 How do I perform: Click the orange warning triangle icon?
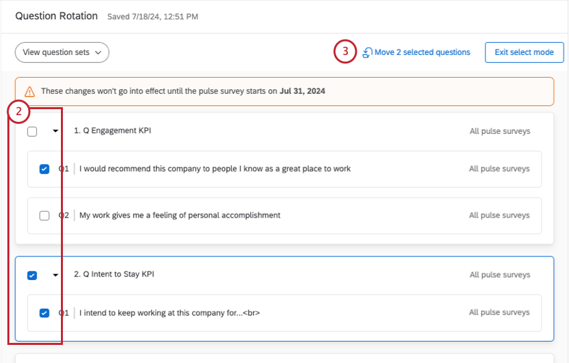coord(29,91)
